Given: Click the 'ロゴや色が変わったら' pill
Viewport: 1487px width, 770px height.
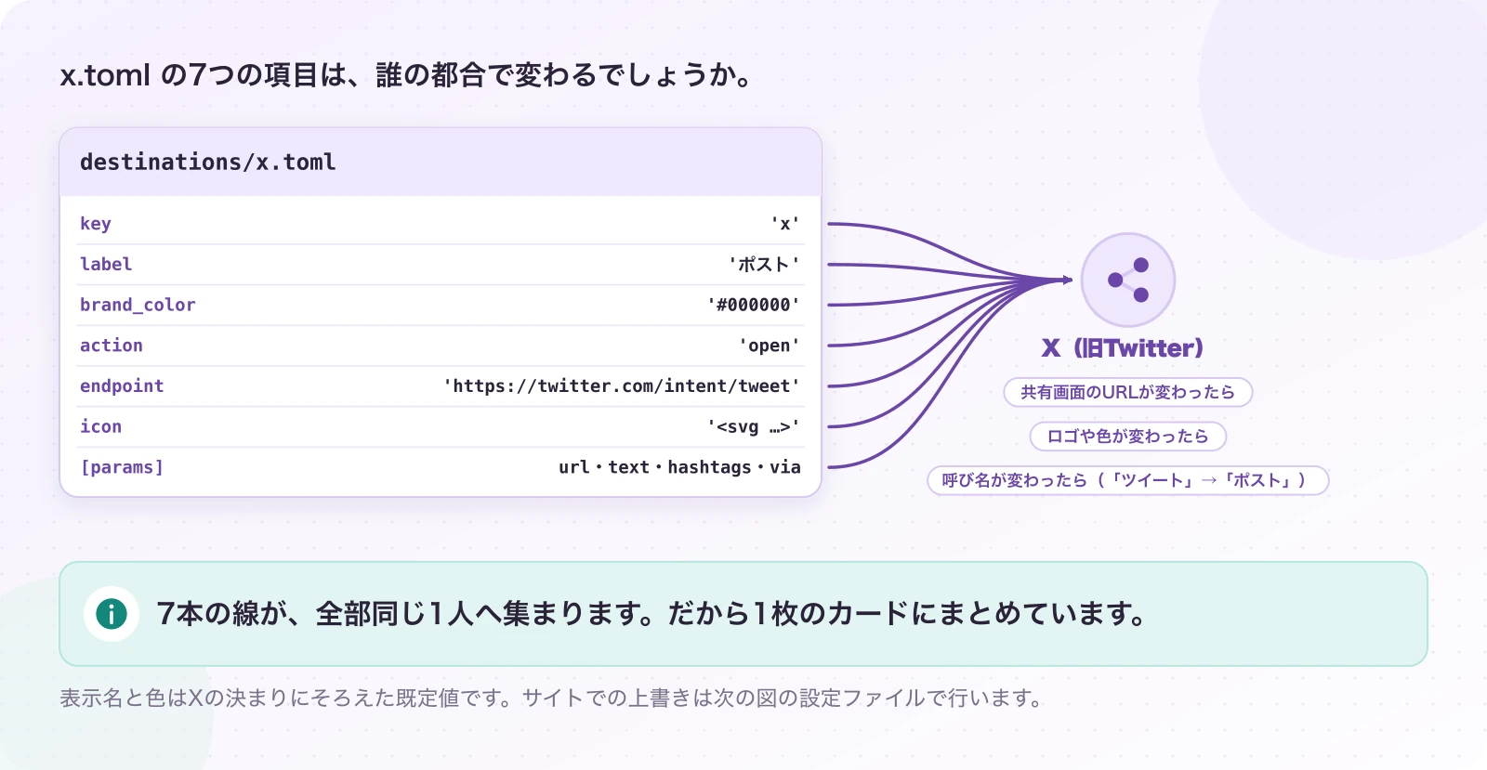Looking at the screenshot, I should (1128, 437).
